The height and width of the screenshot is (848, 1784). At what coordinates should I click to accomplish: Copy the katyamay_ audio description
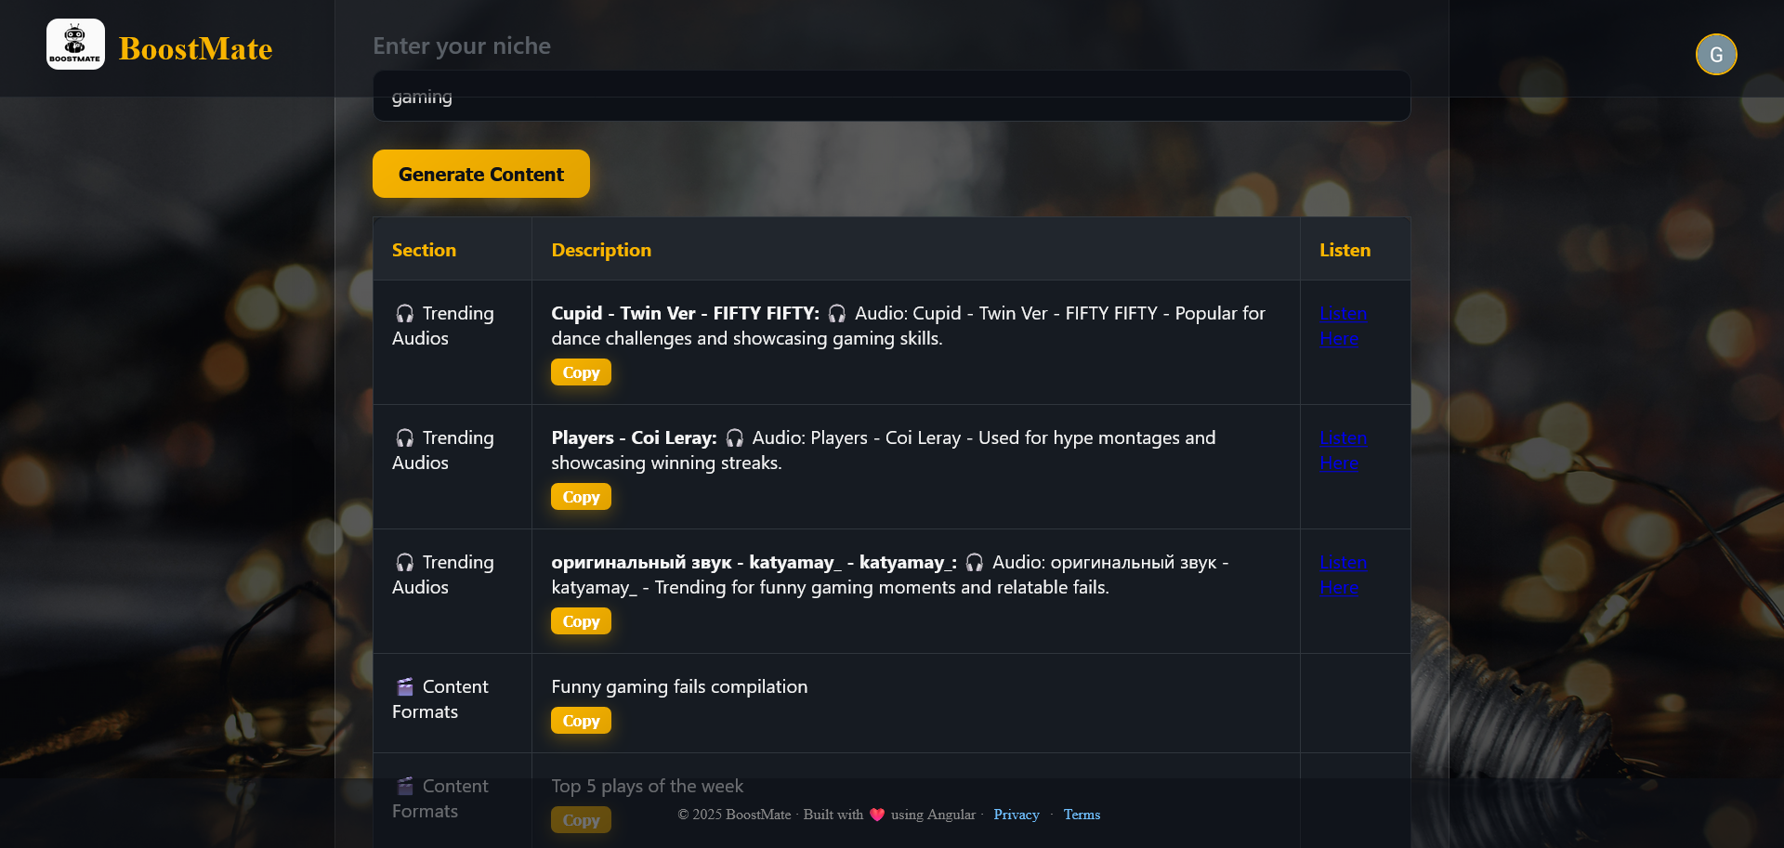coord(581,621)
